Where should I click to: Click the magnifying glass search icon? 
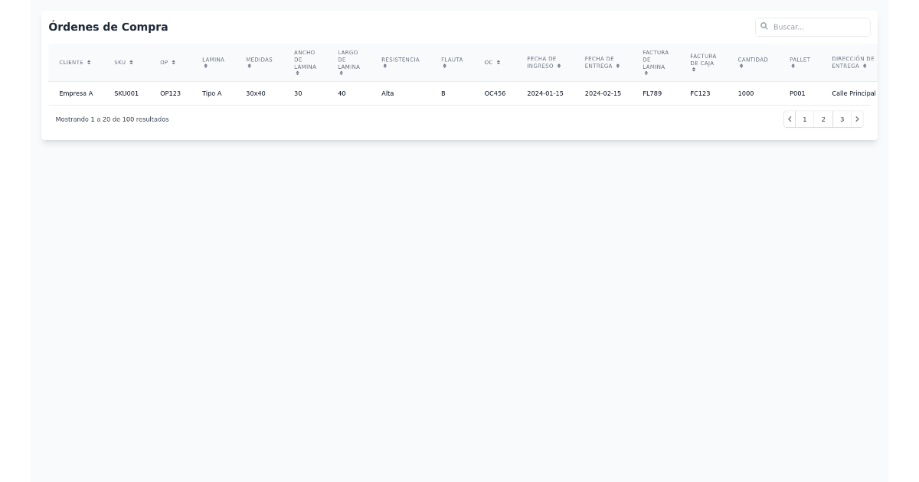click(x=764, y=27)
